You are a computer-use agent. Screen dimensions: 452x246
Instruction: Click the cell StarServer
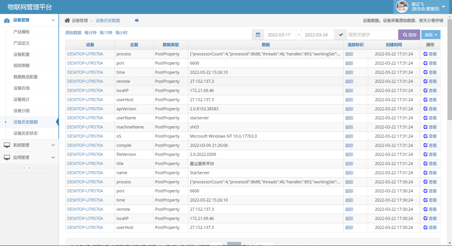point(200,173)
